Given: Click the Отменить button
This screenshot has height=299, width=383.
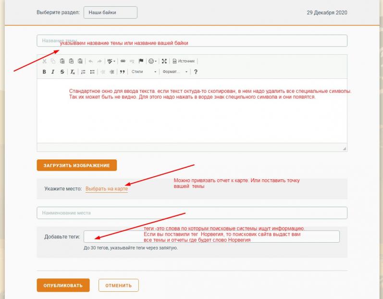Looking at the screenshot, I should pos(119,286).
